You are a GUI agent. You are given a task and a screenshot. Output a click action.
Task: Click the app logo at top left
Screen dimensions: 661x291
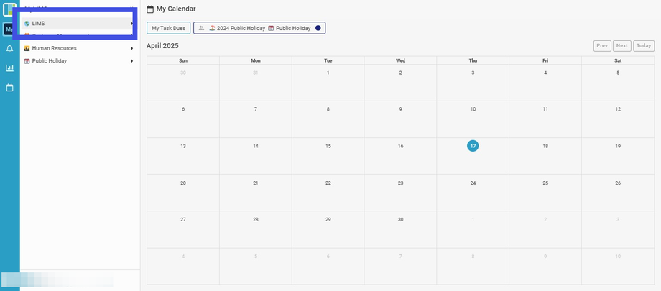coord(10,9)
